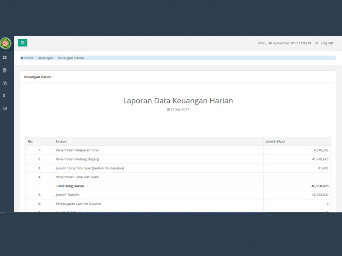Select the copy documents icon in sidebar
Viewport: 342px width, 256px height.
pos(5,83)
